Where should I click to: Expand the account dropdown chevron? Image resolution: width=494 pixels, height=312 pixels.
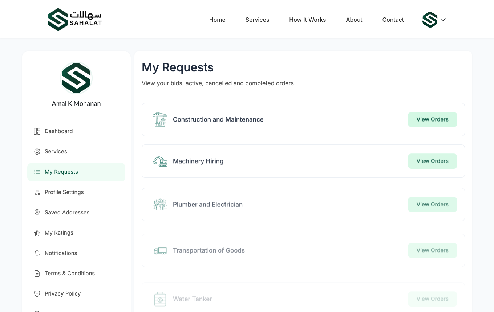point(443,20)
